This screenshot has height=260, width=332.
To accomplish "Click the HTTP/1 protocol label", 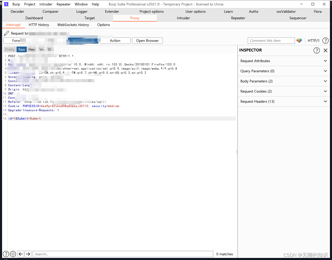I will [x=314, y=41].
